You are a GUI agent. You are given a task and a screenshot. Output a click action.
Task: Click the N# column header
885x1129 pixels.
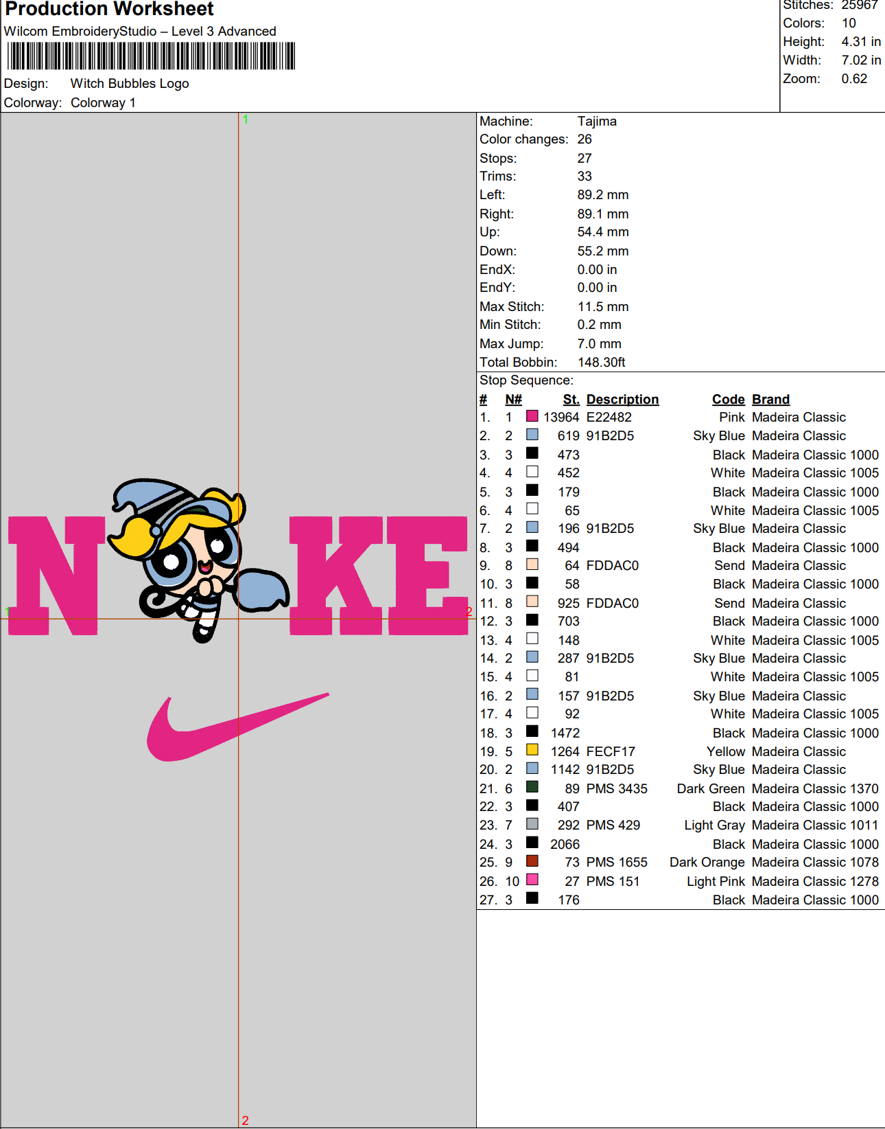pyautogui.click(x=513, y=400)
